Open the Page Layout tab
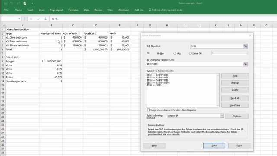Image resolution: width=277 pixels, height=156 pixels. (x=56, y=10)
